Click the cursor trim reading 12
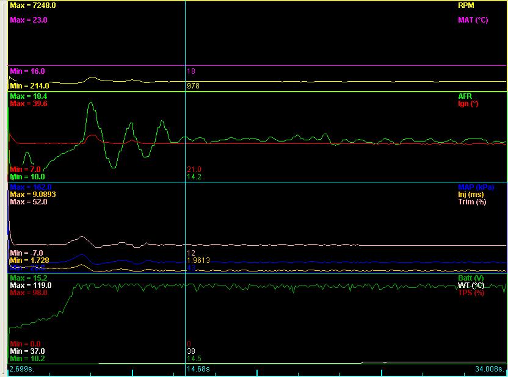This screenshot has width=508, height=377. click(191, 253)
